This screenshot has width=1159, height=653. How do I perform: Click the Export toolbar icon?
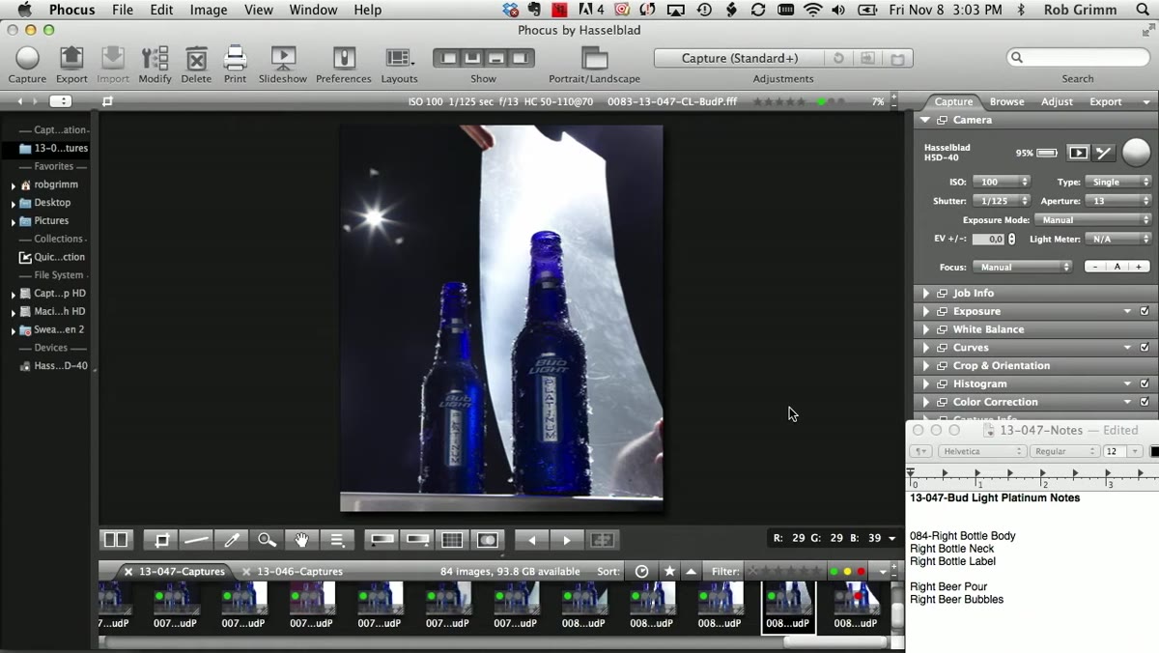click(71, 58)
